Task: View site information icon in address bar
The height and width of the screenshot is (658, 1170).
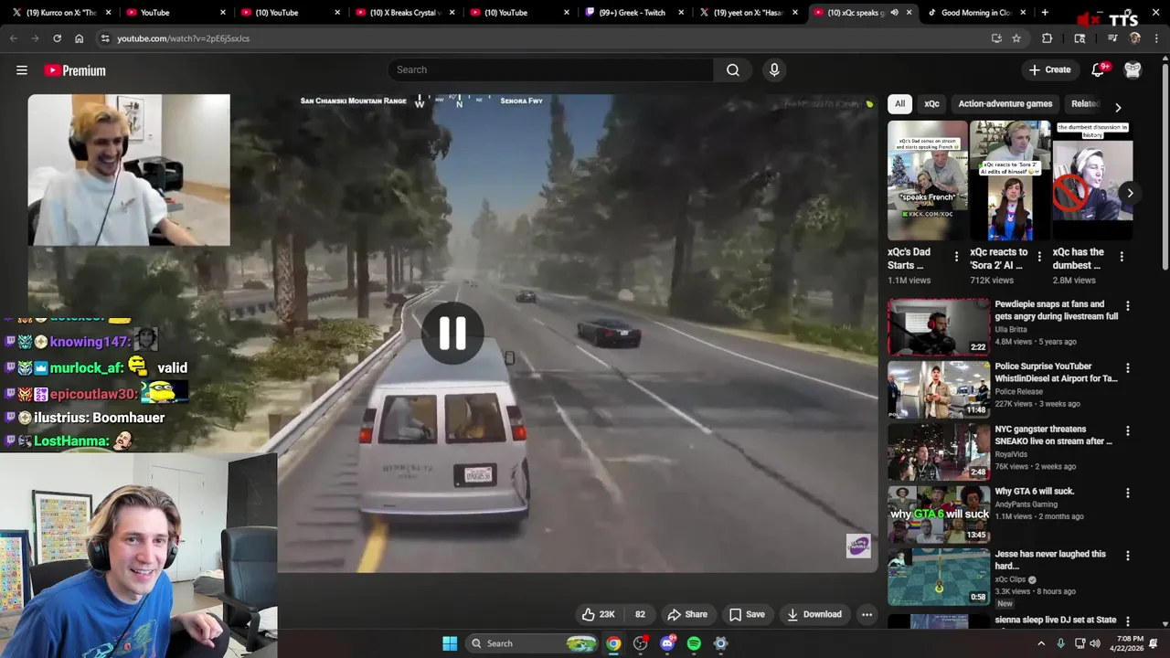Action: (x=105, y=38)
